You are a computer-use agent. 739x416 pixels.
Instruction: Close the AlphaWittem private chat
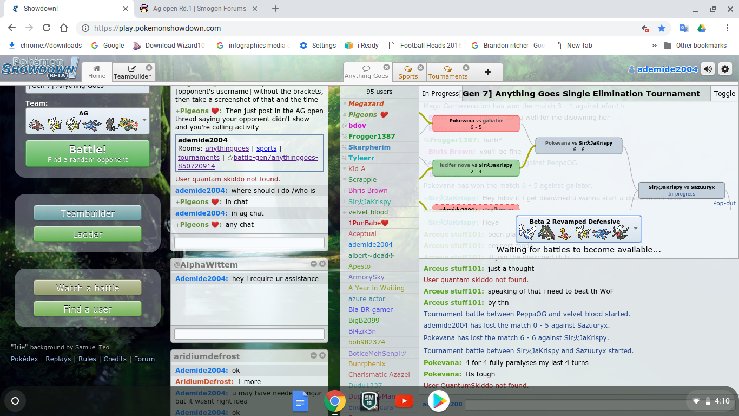pyautogui.click(x=322, y=264)
